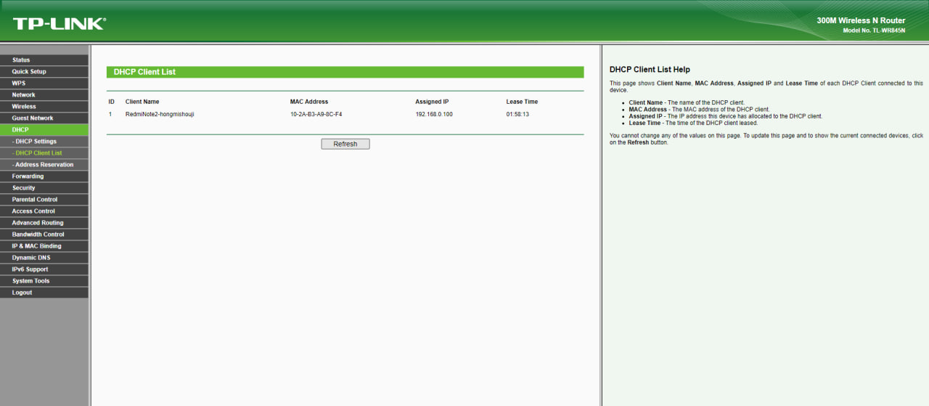
Task: Click the TP-LINK logo
Action: [x=59, y=23]
